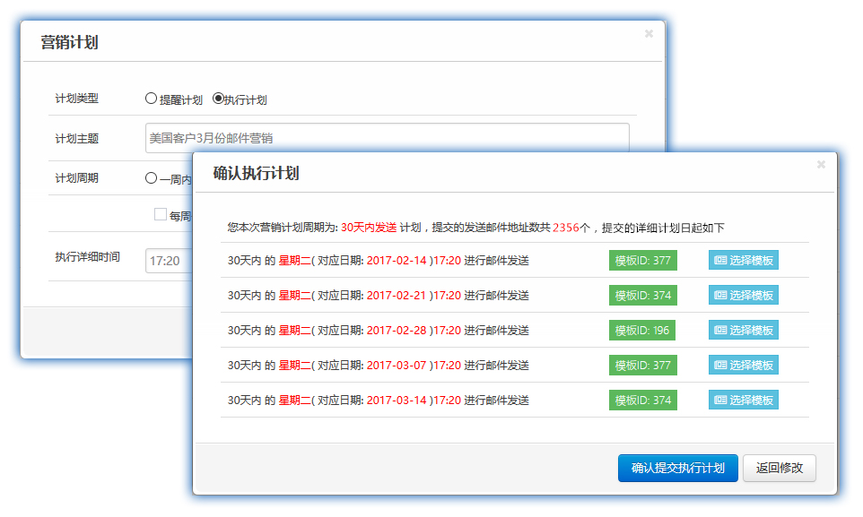Click 选择模板 for the 2017-02-21 row

(743, 296)
